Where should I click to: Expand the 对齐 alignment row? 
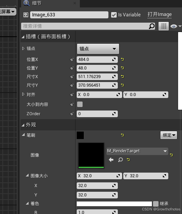pos(23,94)
